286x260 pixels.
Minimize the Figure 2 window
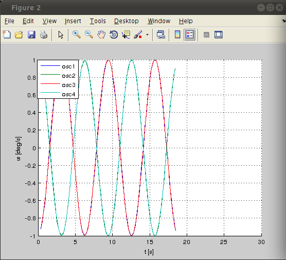click(261, 8)
